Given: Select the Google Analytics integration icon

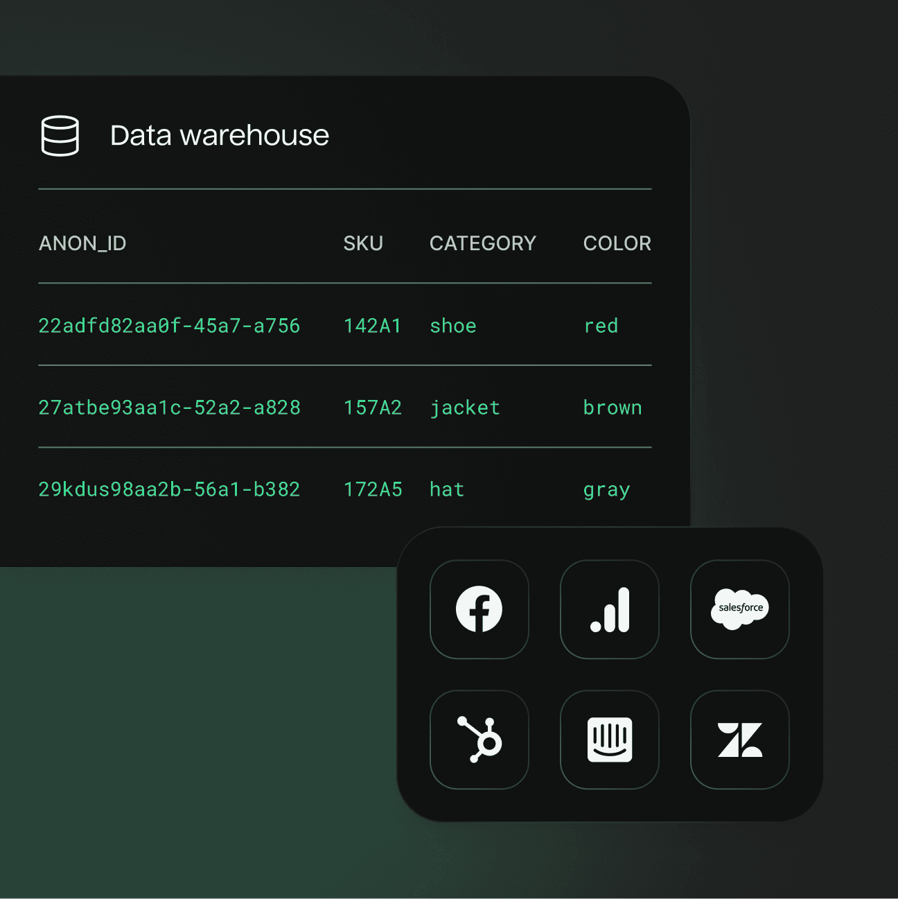Looking at the screenshot, I should coord(609,609).
